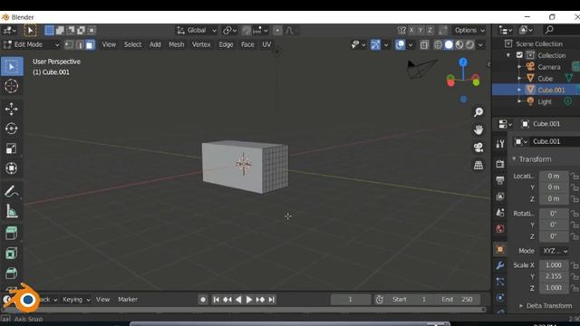Jump to last frame

pyautogui.click(x=272, y=300)
